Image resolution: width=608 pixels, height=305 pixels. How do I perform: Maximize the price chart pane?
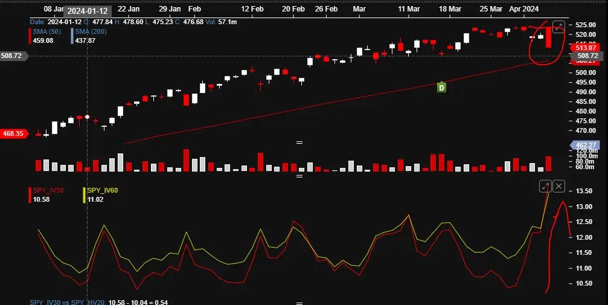coord(558,27)
